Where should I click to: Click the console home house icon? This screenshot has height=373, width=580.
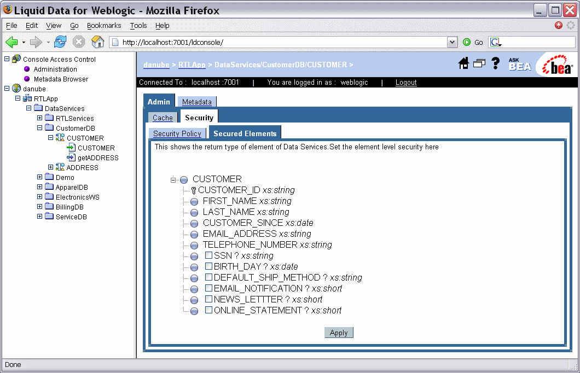463,63
